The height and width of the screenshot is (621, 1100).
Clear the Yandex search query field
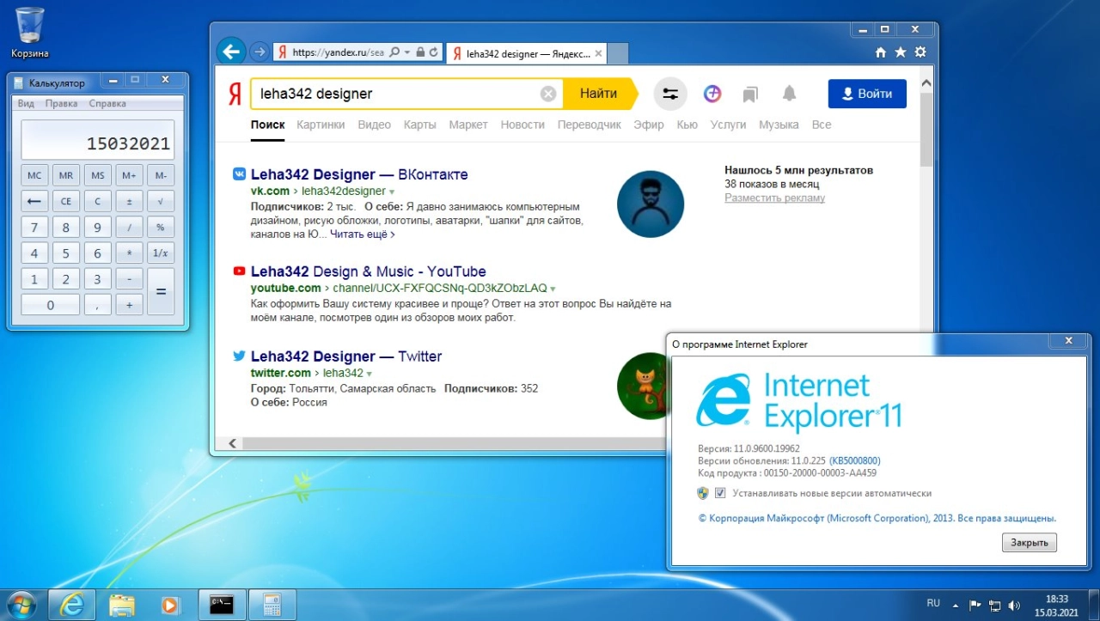tap(548, 94)
